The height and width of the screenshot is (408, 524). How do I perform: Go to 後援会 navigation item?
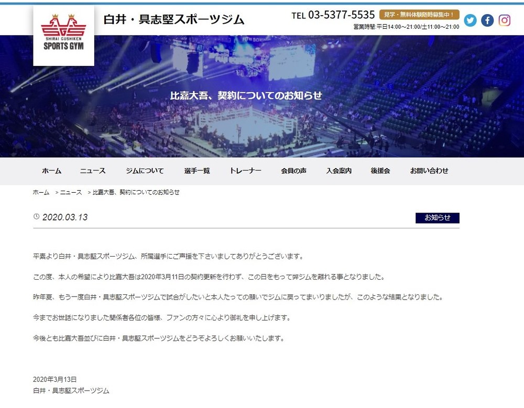click(x=380, y=171)
